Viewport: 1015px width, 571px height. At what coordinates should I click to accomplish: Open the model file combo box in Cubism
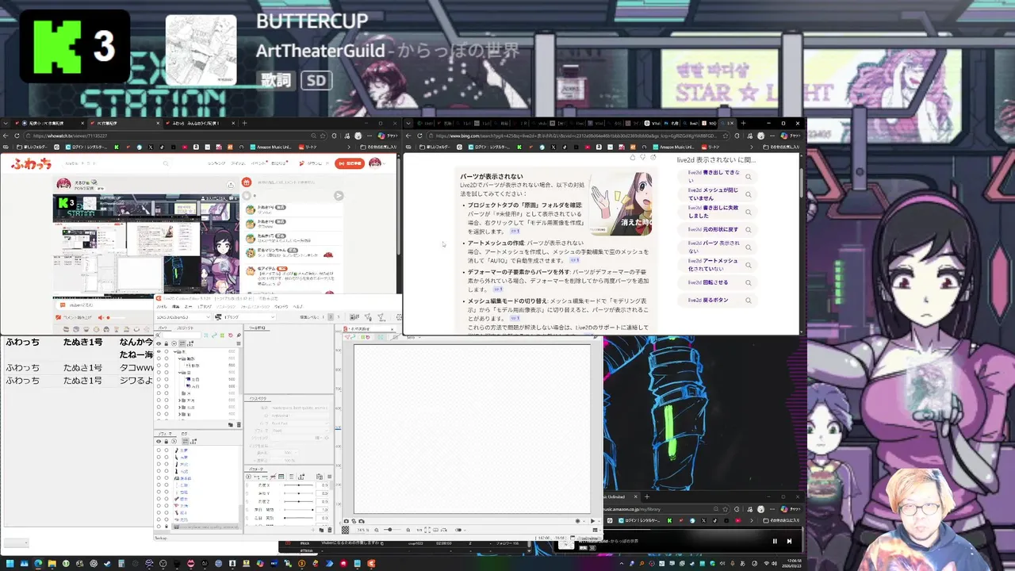pos(182,317)
